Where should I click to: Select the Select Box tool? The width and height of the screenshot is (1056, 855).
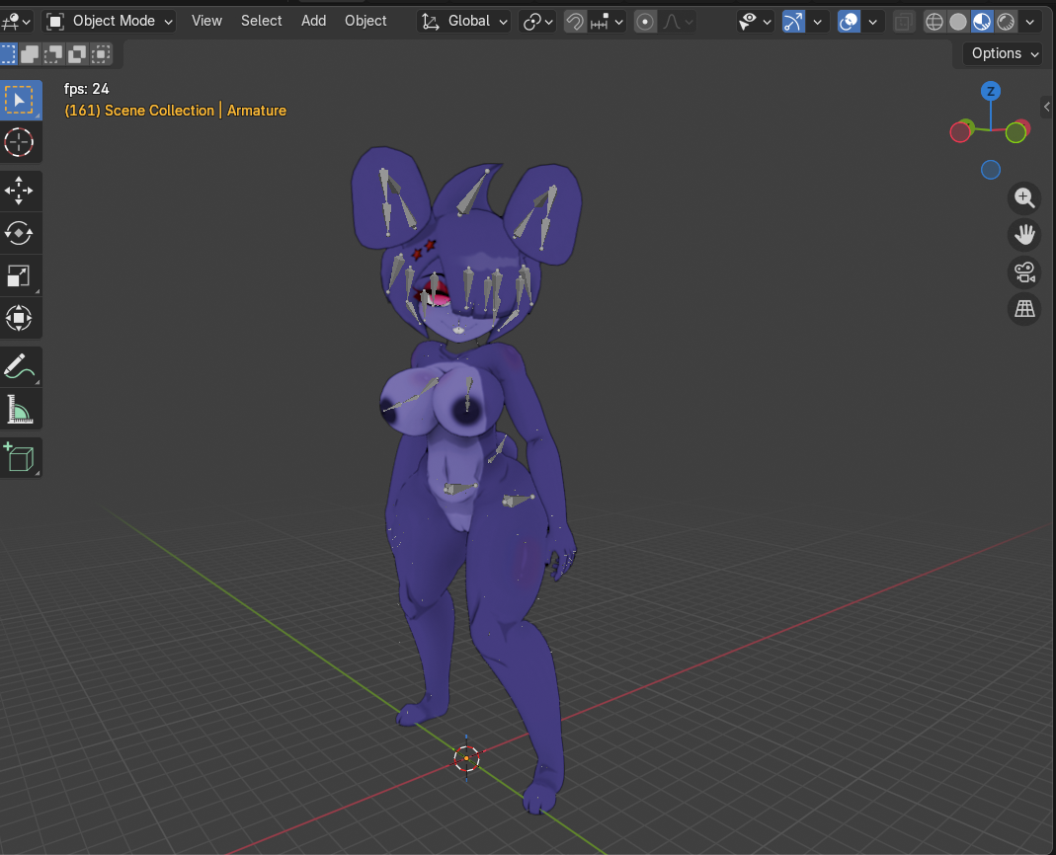tap(20, 101)
